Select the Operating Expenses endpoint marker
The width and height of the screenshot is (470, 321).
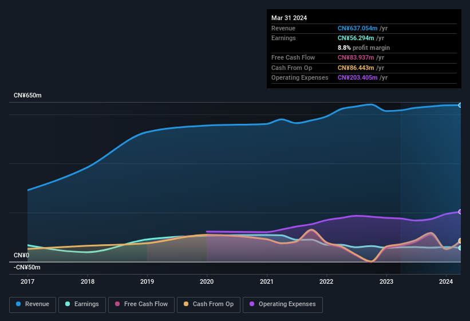(460, 212)
